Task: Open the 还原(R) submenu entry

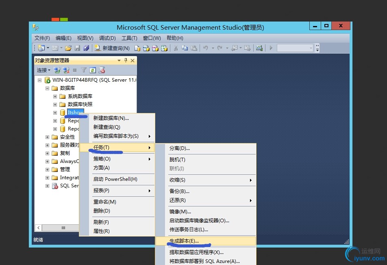Action: (x=205, y=200)
